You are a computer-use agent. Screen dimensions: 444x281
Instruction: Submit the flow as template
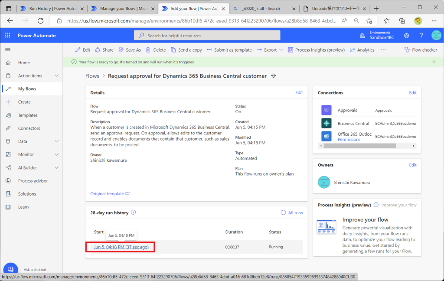coord(229,50)
